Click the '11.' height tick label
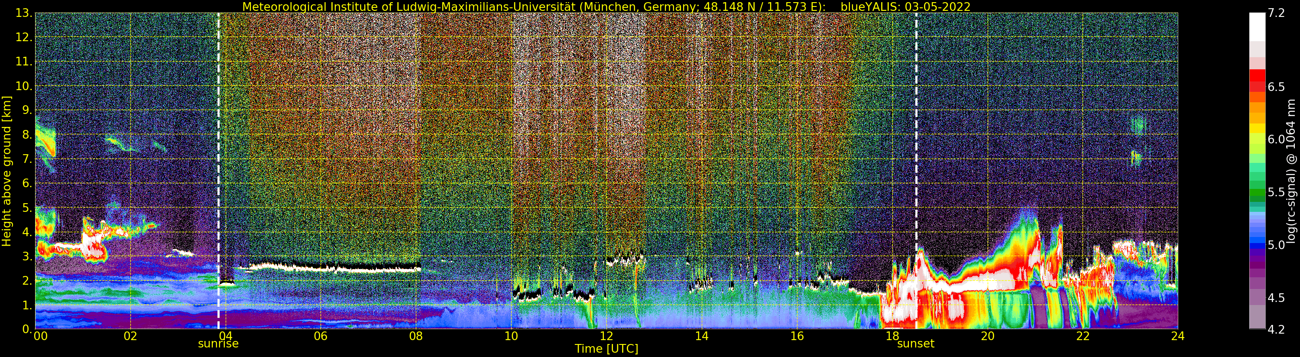 point(24,62)
